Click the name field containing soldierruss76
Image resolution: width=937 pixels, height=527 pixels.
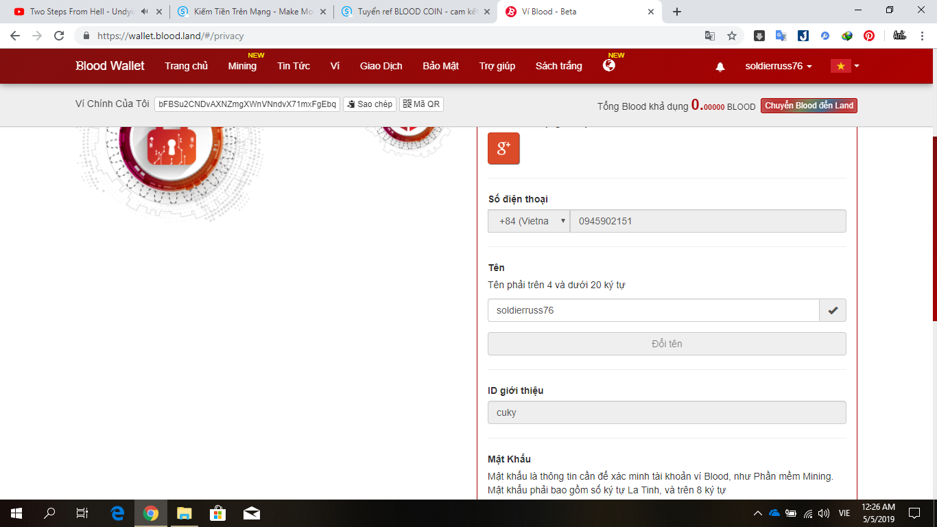click(x=654, y=310)
